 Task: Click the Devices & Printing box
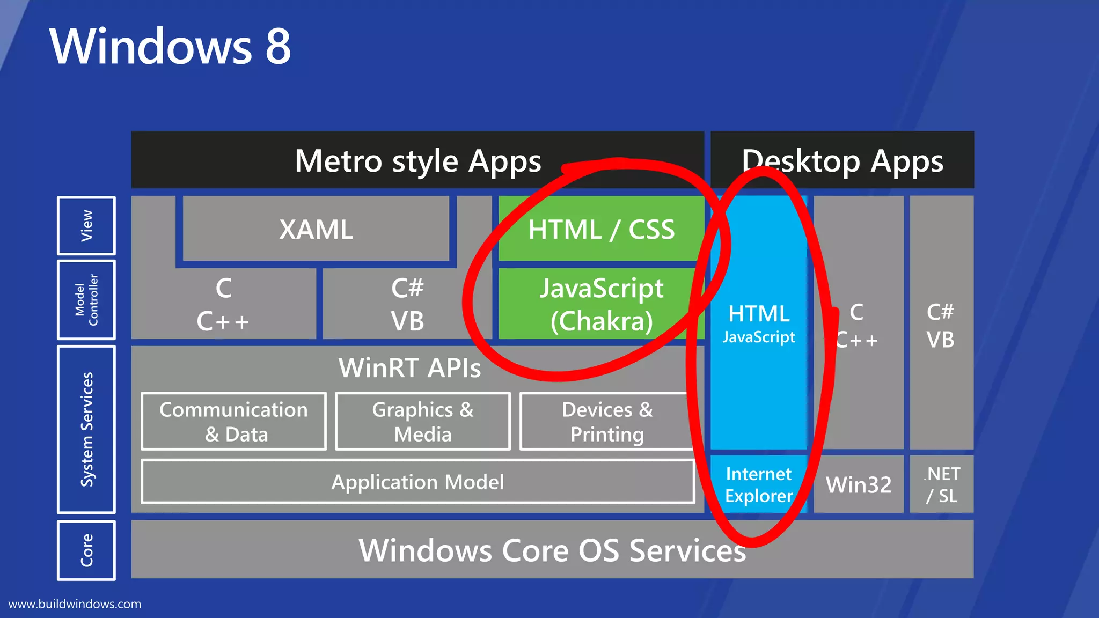607,421
